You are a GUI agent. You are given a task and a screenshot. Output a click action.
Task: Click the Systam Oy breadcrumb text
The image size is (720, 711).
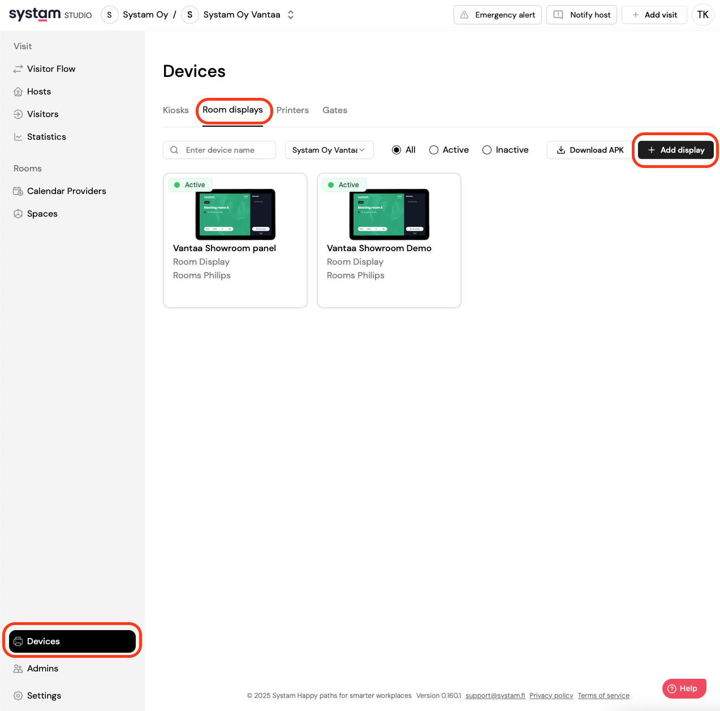coord(145,15)
